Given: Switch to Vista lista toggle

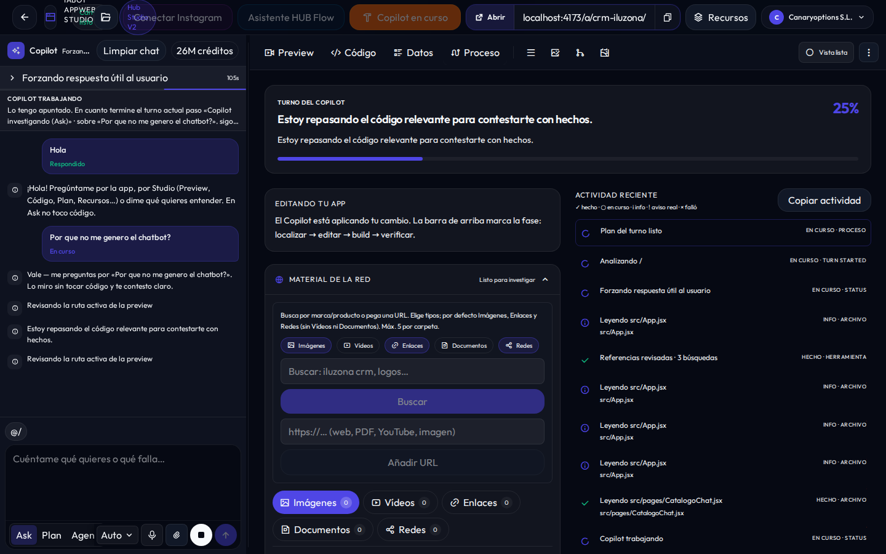Looking at the screenshot, I should 826,52.
